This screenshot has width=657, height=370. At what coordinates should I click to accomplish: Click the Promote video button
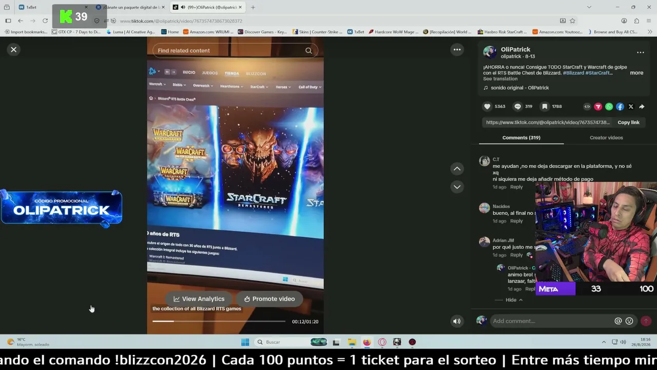pyautogui.click(x=269, y=299)
